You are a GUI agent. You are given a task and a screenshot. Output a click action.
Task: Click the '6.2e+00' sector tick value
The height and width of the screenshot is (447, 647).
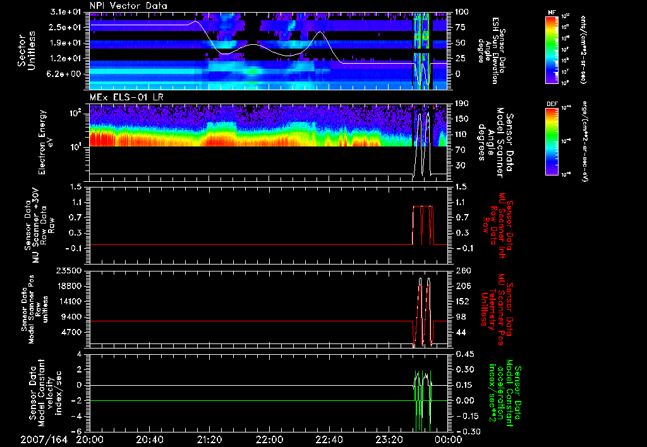click(x=65, y=74)
